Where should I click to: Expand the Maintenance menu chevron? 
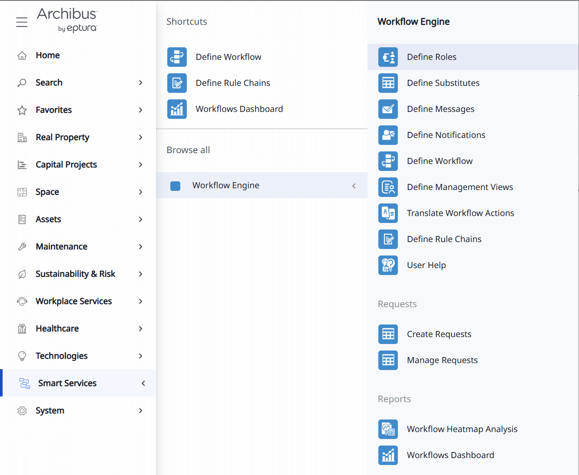click(x=140, y=247)
